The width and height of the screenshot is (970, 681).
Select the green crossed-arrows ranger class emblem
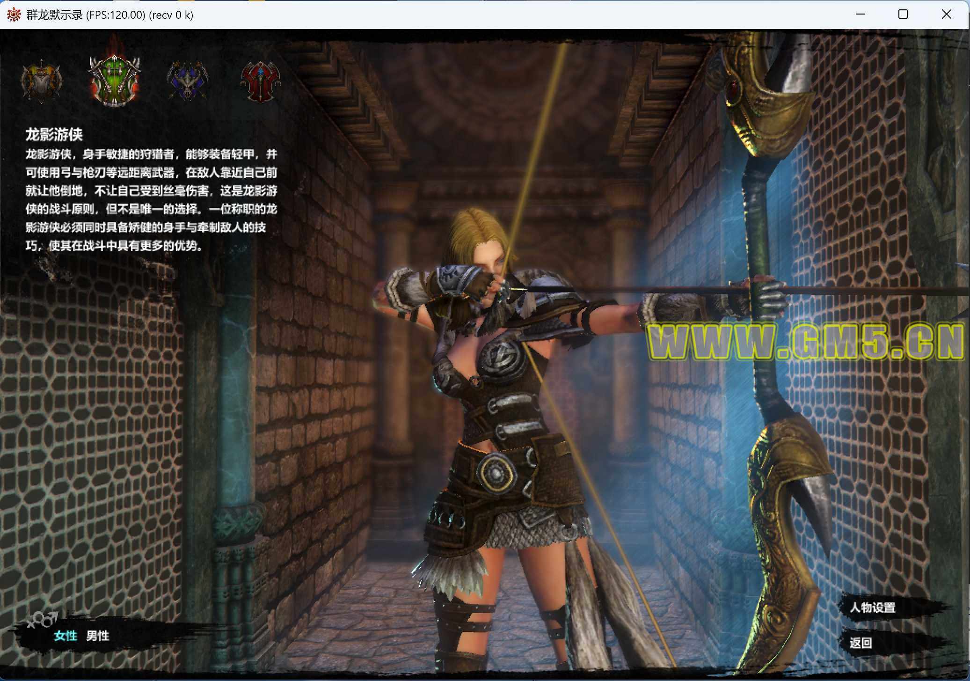tap(114, 80)
